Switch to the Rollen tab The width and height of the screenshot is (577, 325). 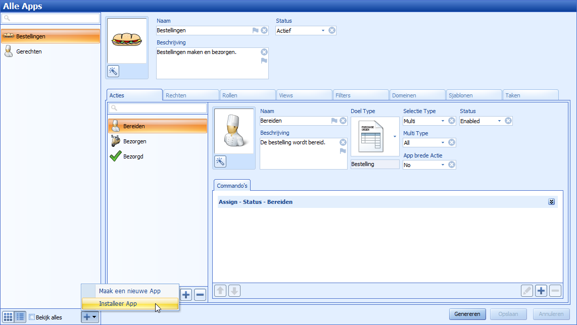coord(248,95)
